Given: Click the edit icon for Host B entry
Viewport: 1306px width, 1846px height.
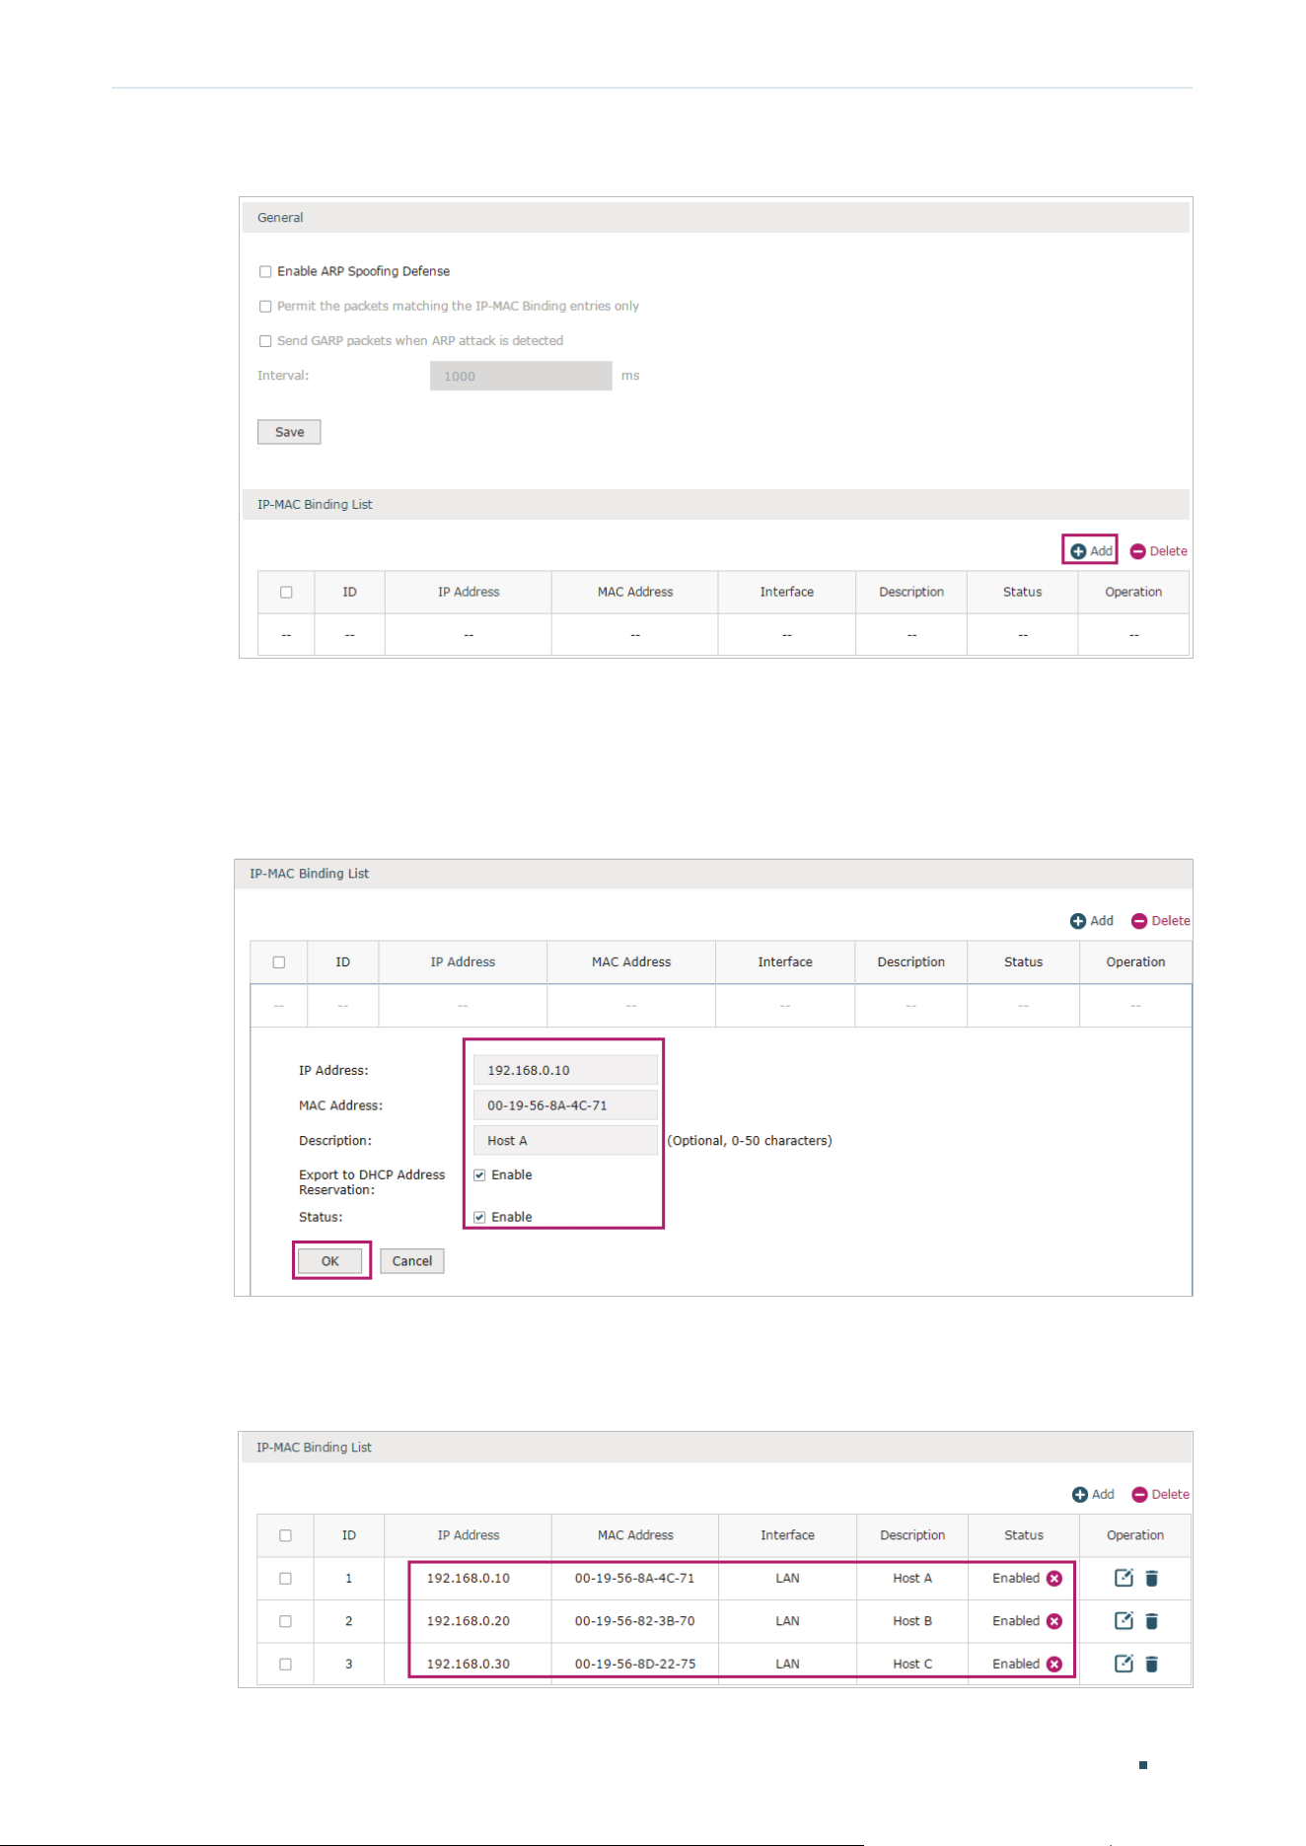Looking at the screenshot, I should [x=1124, y=1620].
